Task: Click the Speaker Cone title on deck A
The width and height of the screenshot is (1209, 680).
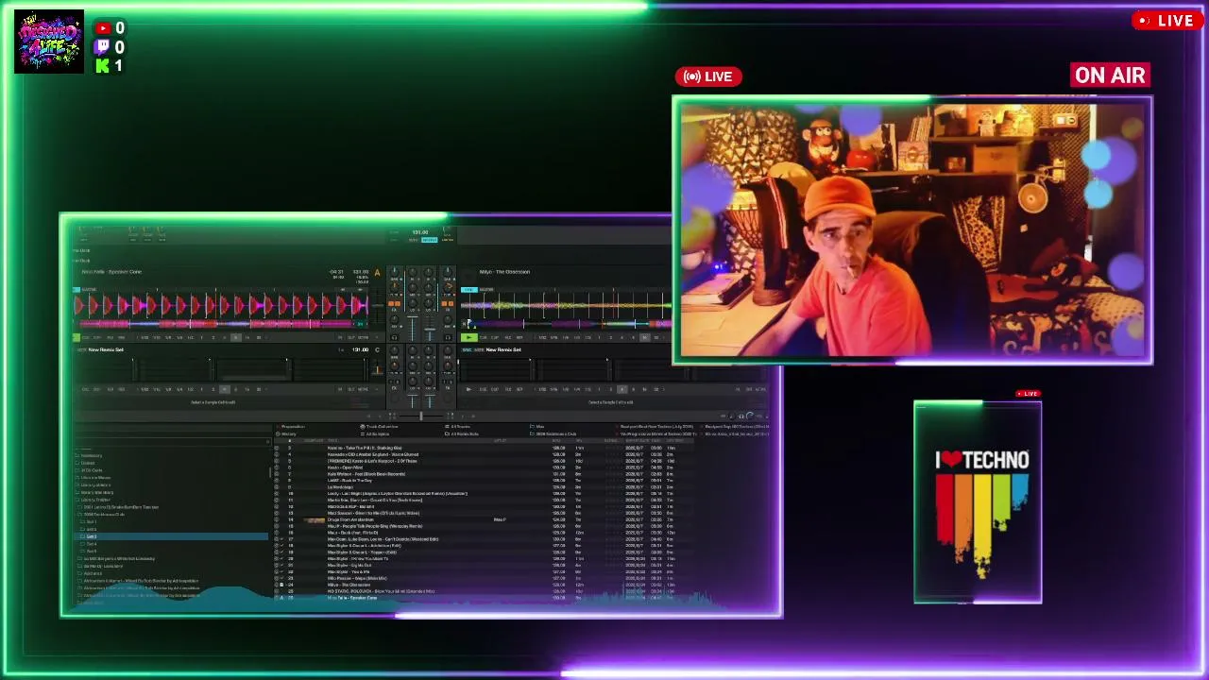Action: tap(111, 272)
